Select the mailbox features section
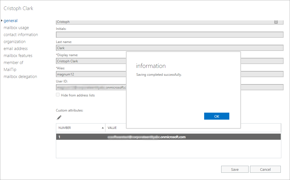This screenshot has height=180, width=290. [x=18, y=56]
